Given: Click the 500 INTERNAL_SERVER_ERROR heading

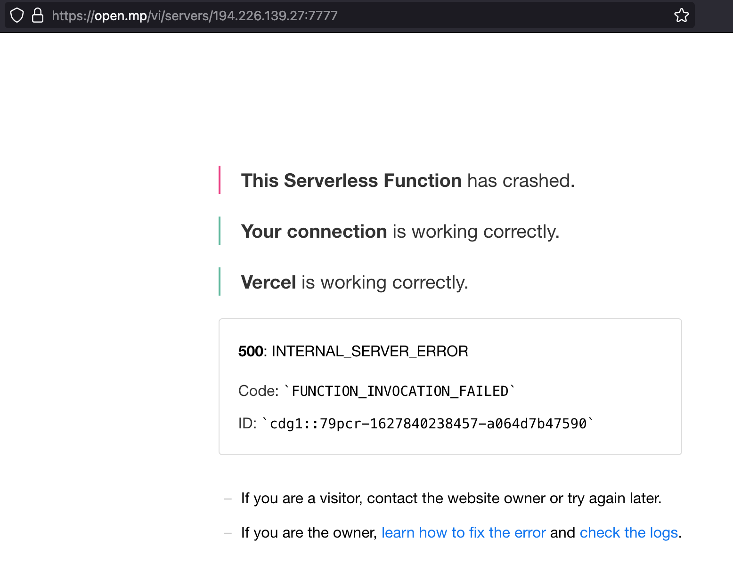Looking at the screenshot, I should coord(353,351).
